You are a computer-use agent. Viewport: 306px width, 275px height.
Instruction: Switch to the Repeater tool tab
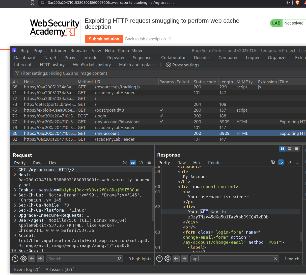click(116, 58)
